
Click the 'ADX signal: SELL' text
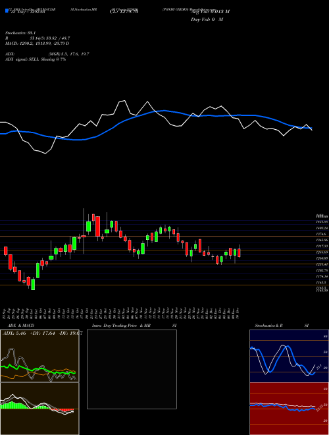(23, 59)
